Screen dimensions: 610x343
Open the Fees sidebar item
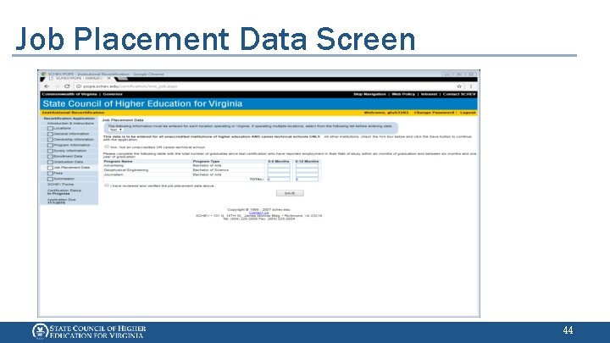click(58, 173)
